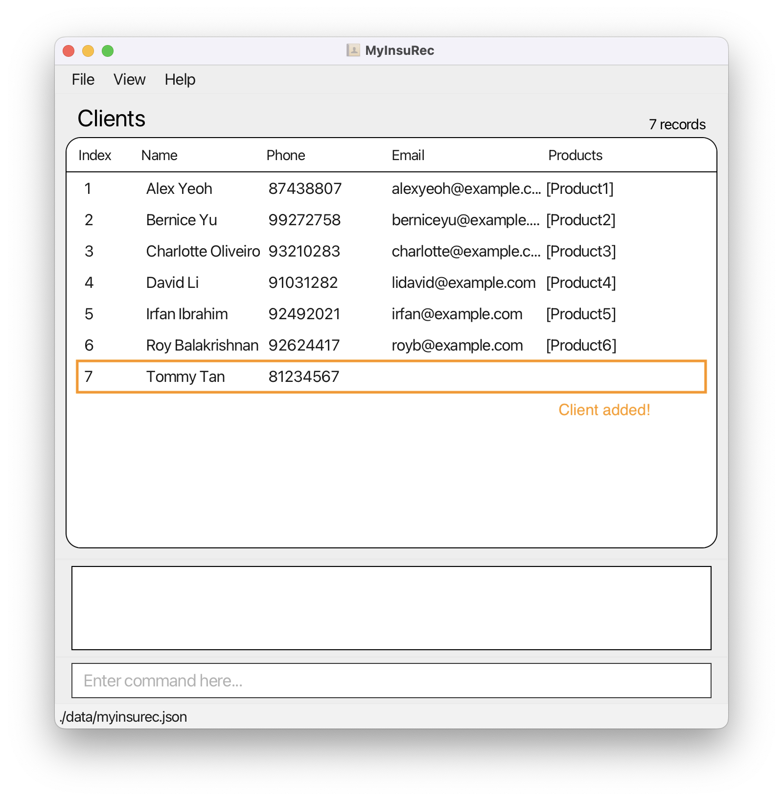Click phone number 93210283
Screen dimensions: 783x801
coord(304,251)
